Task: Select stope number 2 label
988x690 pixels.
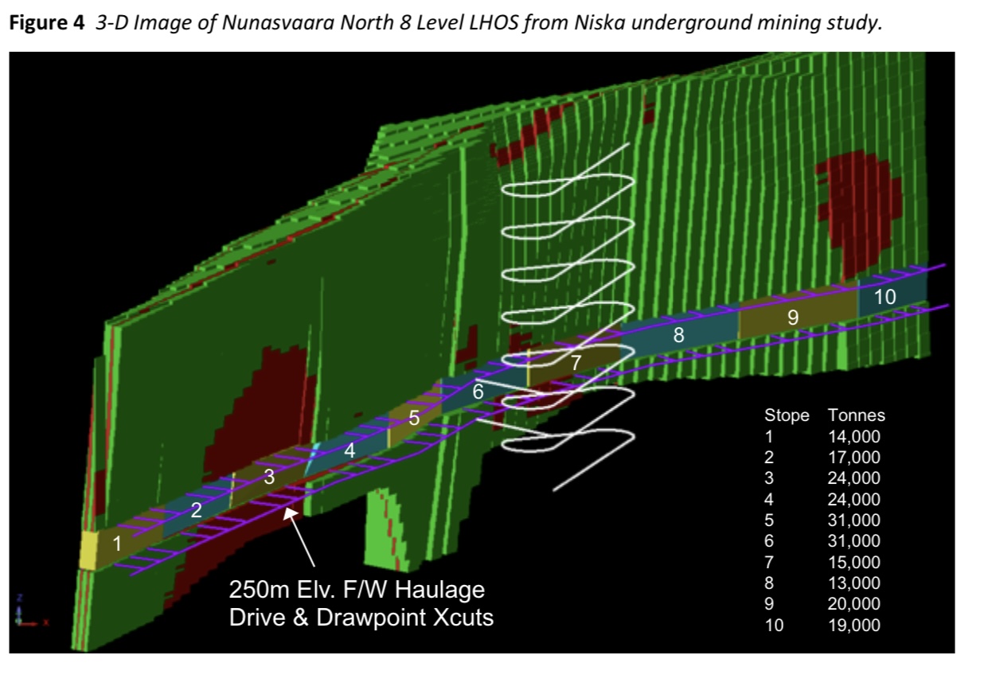Action: 196,510
